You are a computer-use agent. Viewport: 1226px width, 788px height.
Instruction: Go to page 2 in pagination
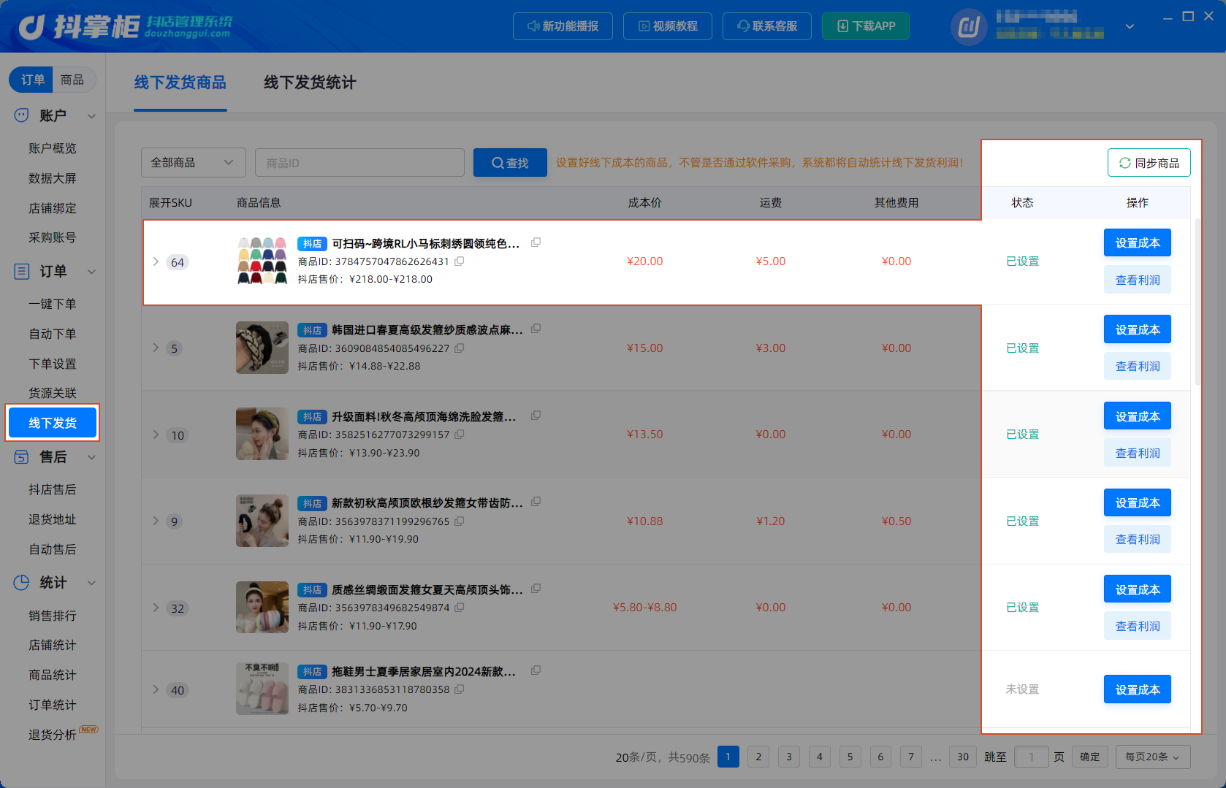pyautogui.click(x=758, y=757)
